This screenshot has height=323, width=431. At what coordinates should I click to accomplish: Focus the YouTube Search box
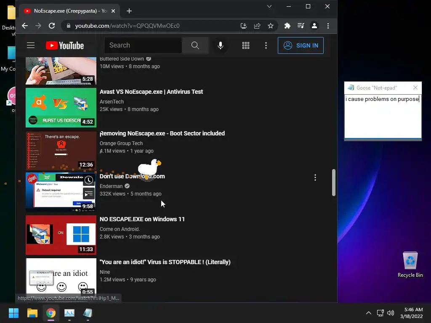[143, 45]
